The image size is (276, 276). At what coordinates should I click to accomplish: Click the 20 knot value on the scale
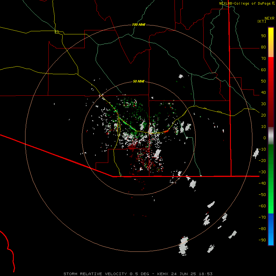point(263,115)
